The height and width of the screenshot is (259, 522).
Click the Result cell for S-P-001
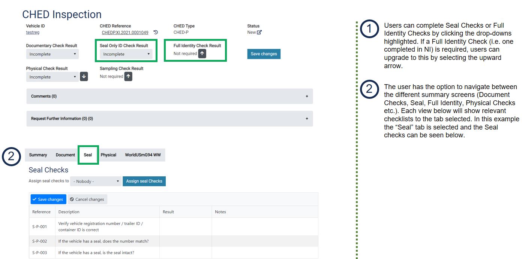(185, 226)
